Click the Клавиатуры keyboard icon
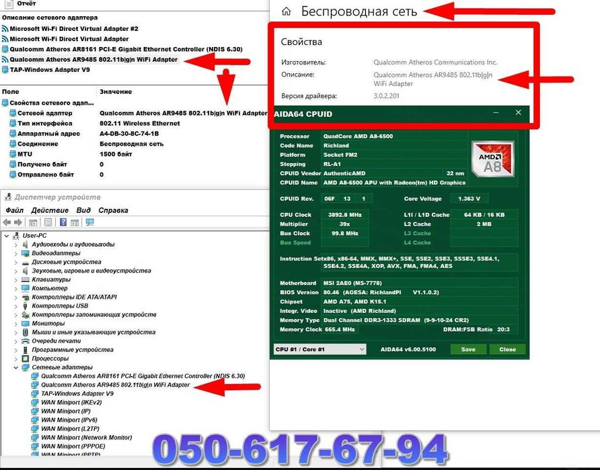Image resolution: width=600 pixels, height=470 pixels. (x=26, y=280)
